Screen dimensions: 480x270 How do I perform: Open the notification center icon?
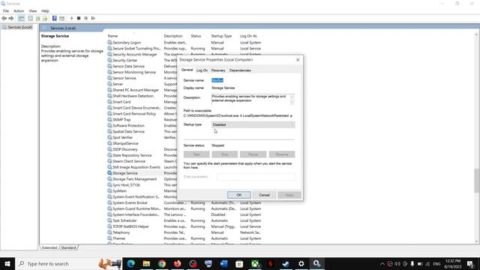470,263
